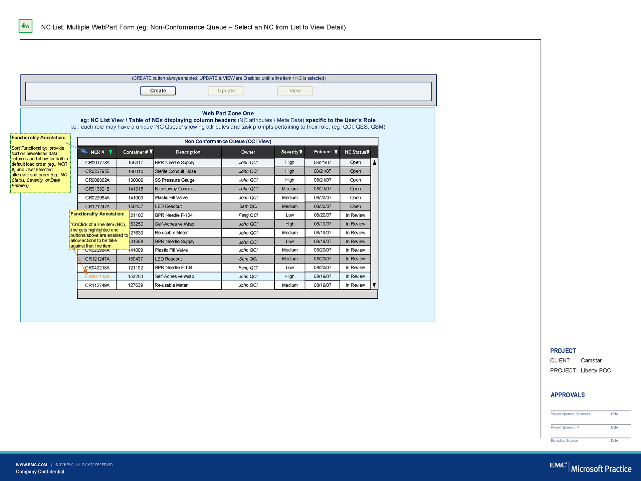The width and height of the screenshot is (641, 481).
Task: Click the green NCR # sort arrow
Action: coord(111,152)
